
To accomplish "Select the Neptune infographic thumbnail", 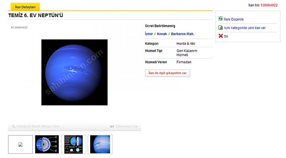I will coord(73,144).
